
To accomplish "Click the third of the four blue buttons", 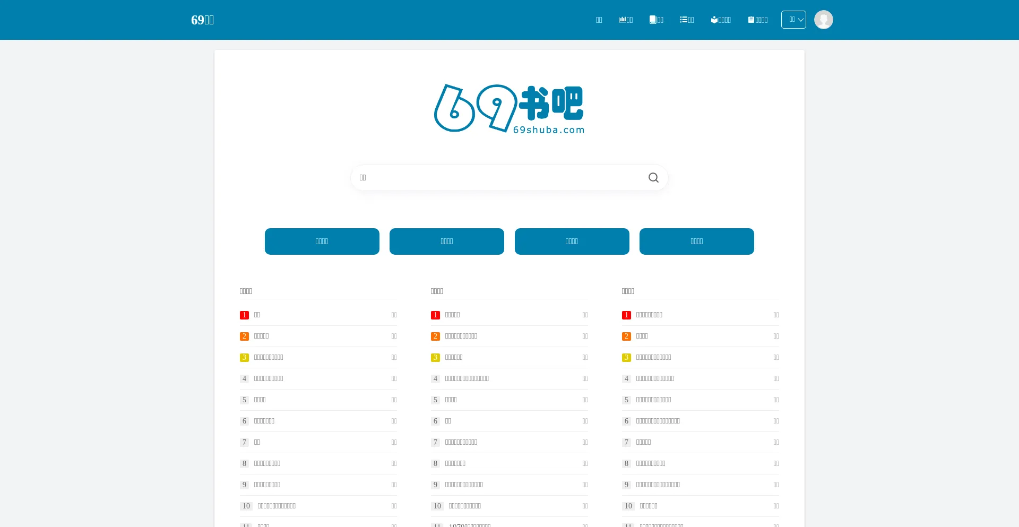I will [572, 241].
